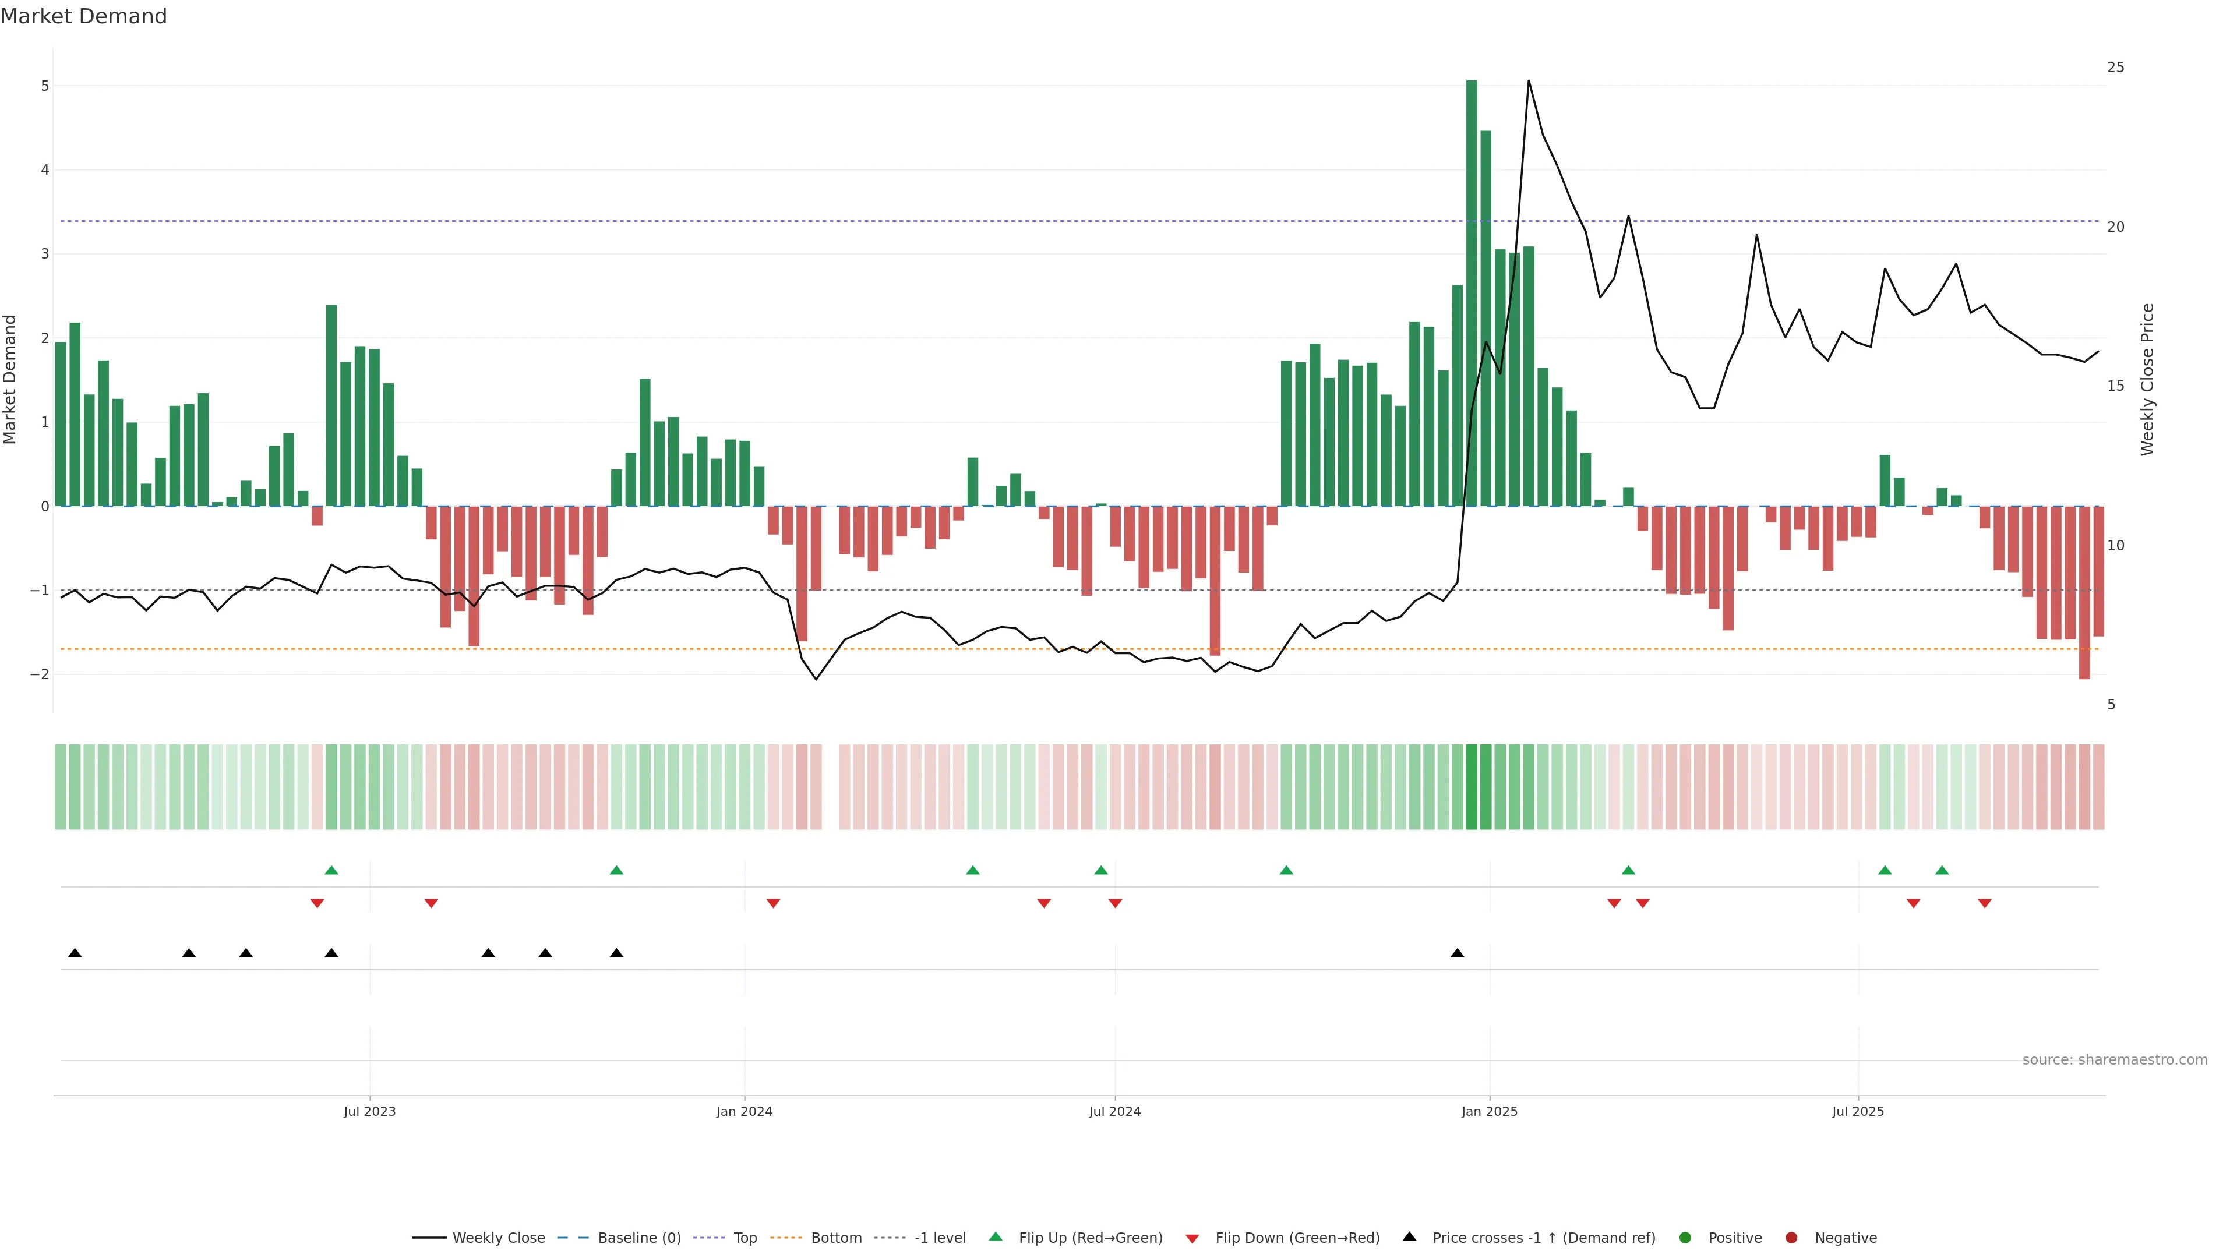This screenshot has width=2237, height=1258.
Task: Click the last red Flip Down marker
Action: pyautogui.click(x=1984, y=904)
